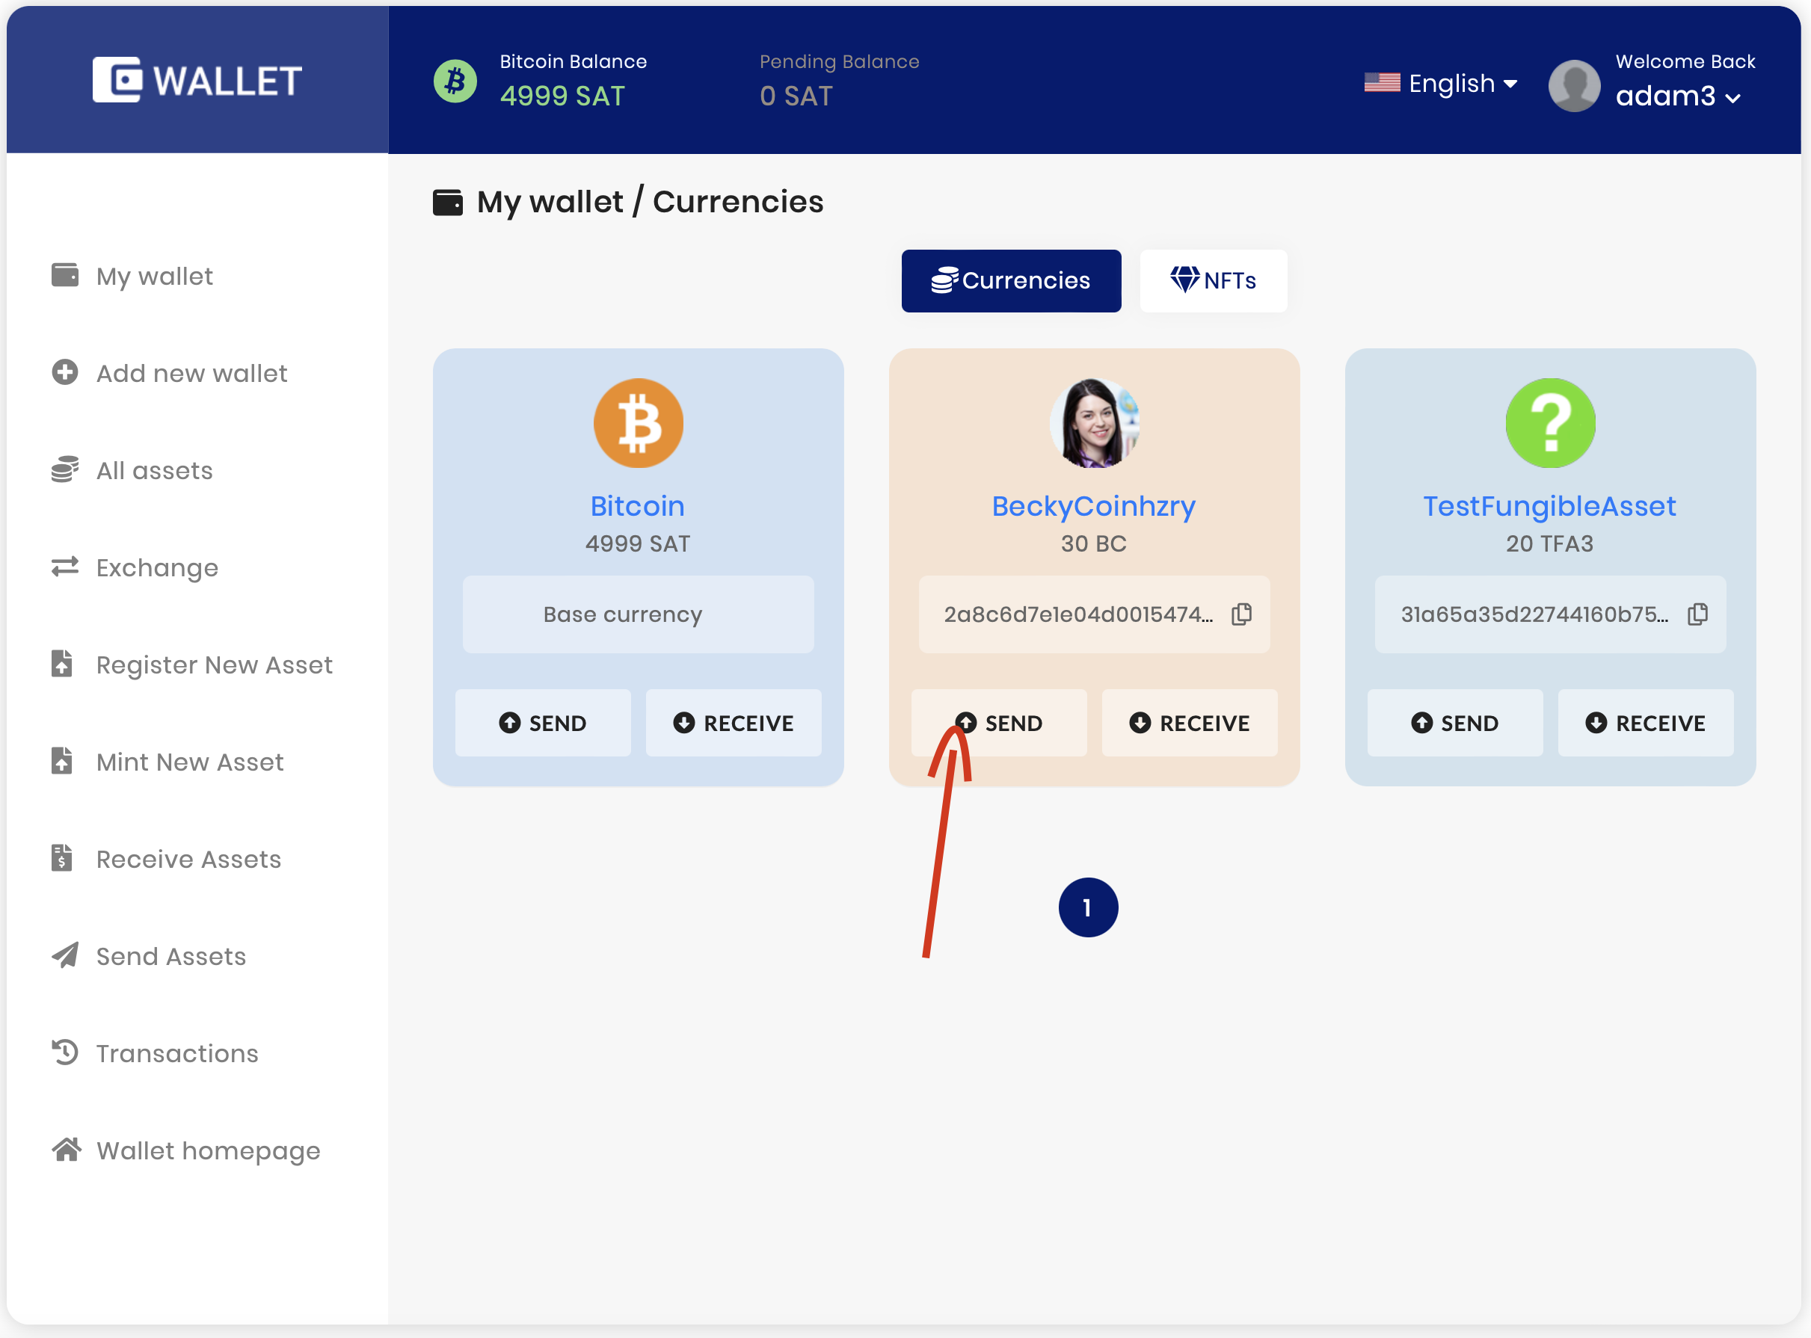Select the Currencies tab
The height and width of the screenshot is (1338, 1811).
coord(1010,281)
